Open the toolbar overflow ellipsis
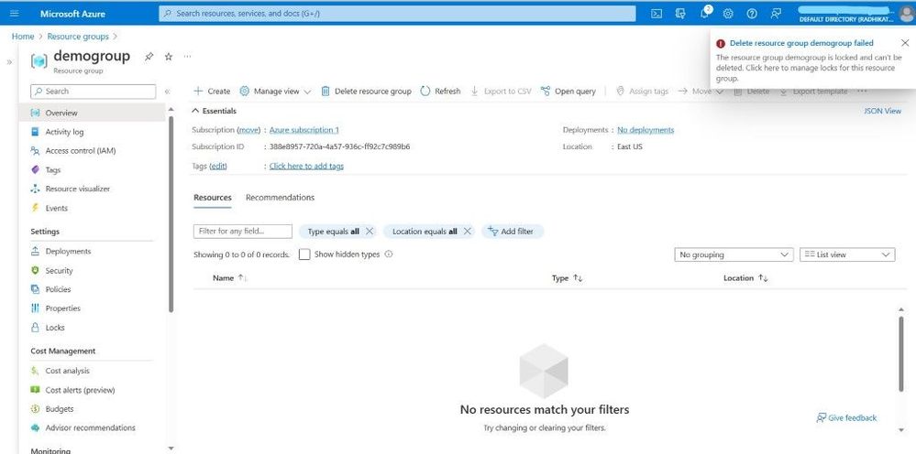 862,91
